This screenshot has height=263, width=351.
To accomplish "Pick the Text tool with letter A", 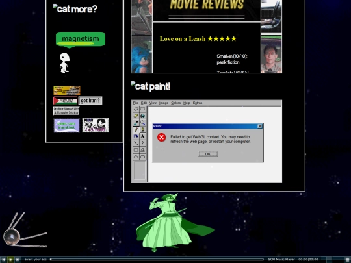I will point(142,136).
